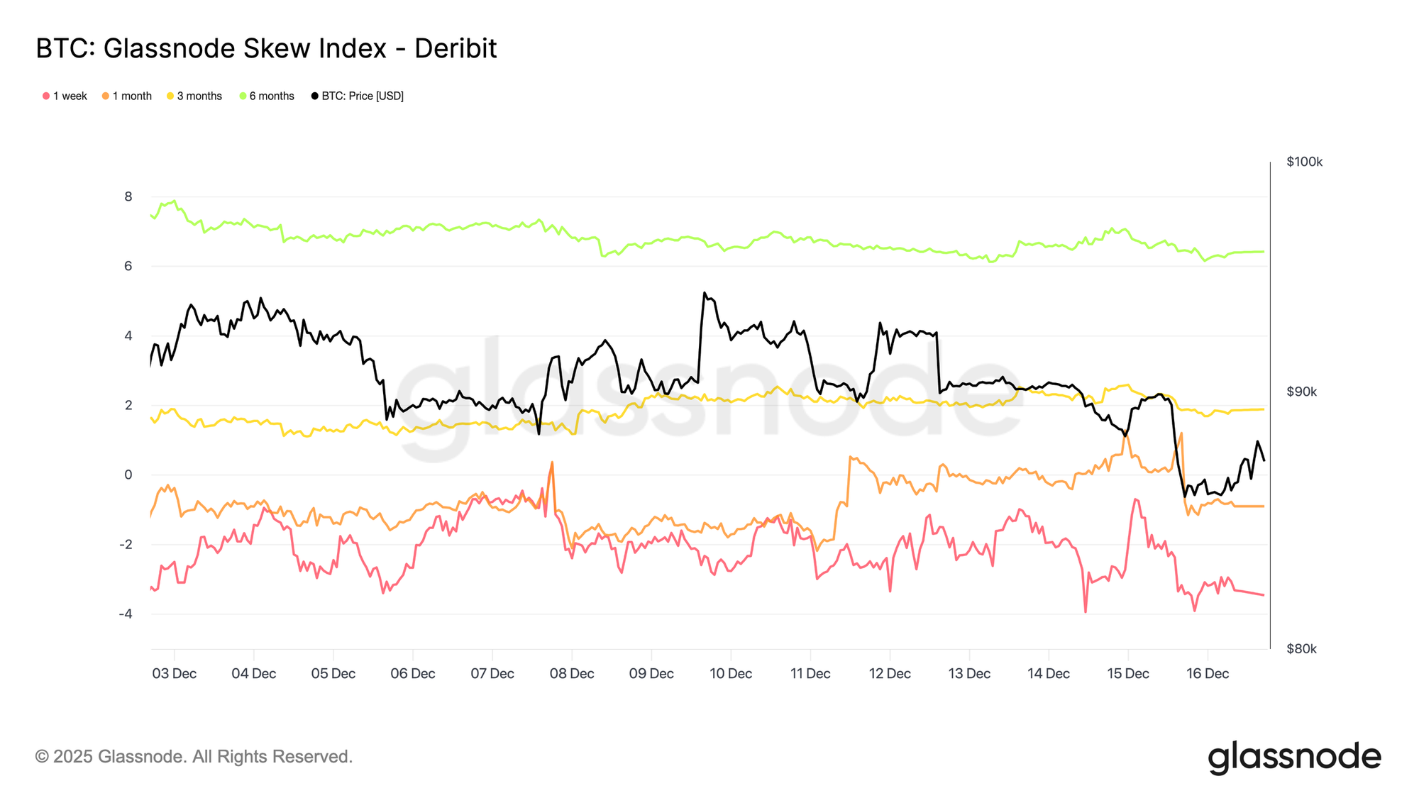
Task: Click the yellow 3 months legend dot
Action: pyautogui.click(x=170, y=96)
